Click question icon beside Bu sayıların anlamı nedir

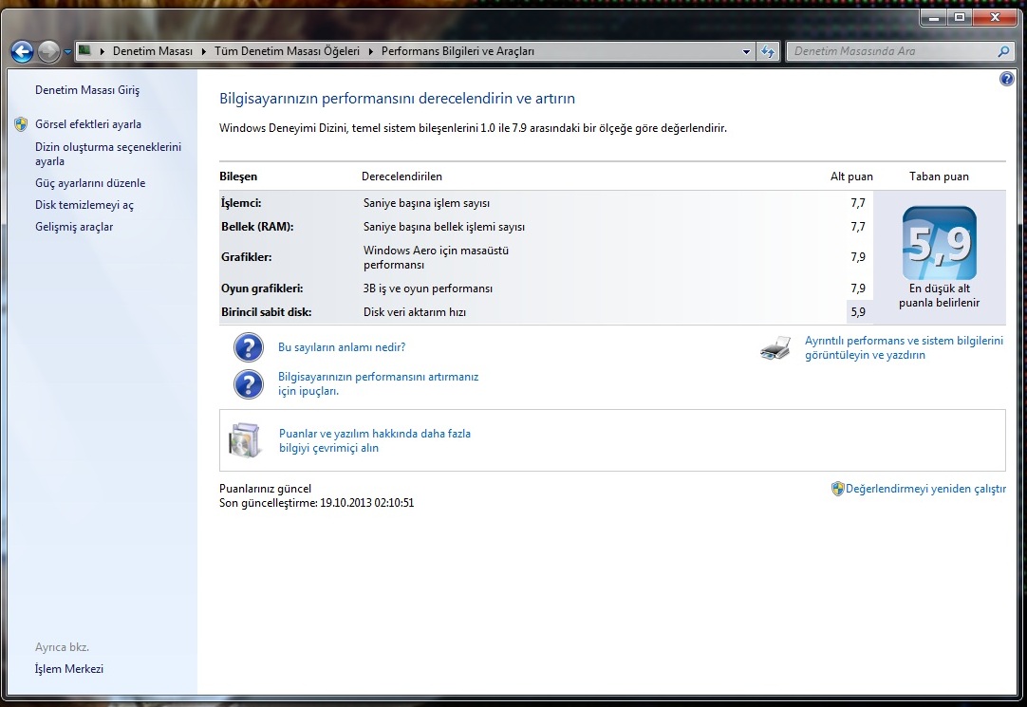[249, 347]
